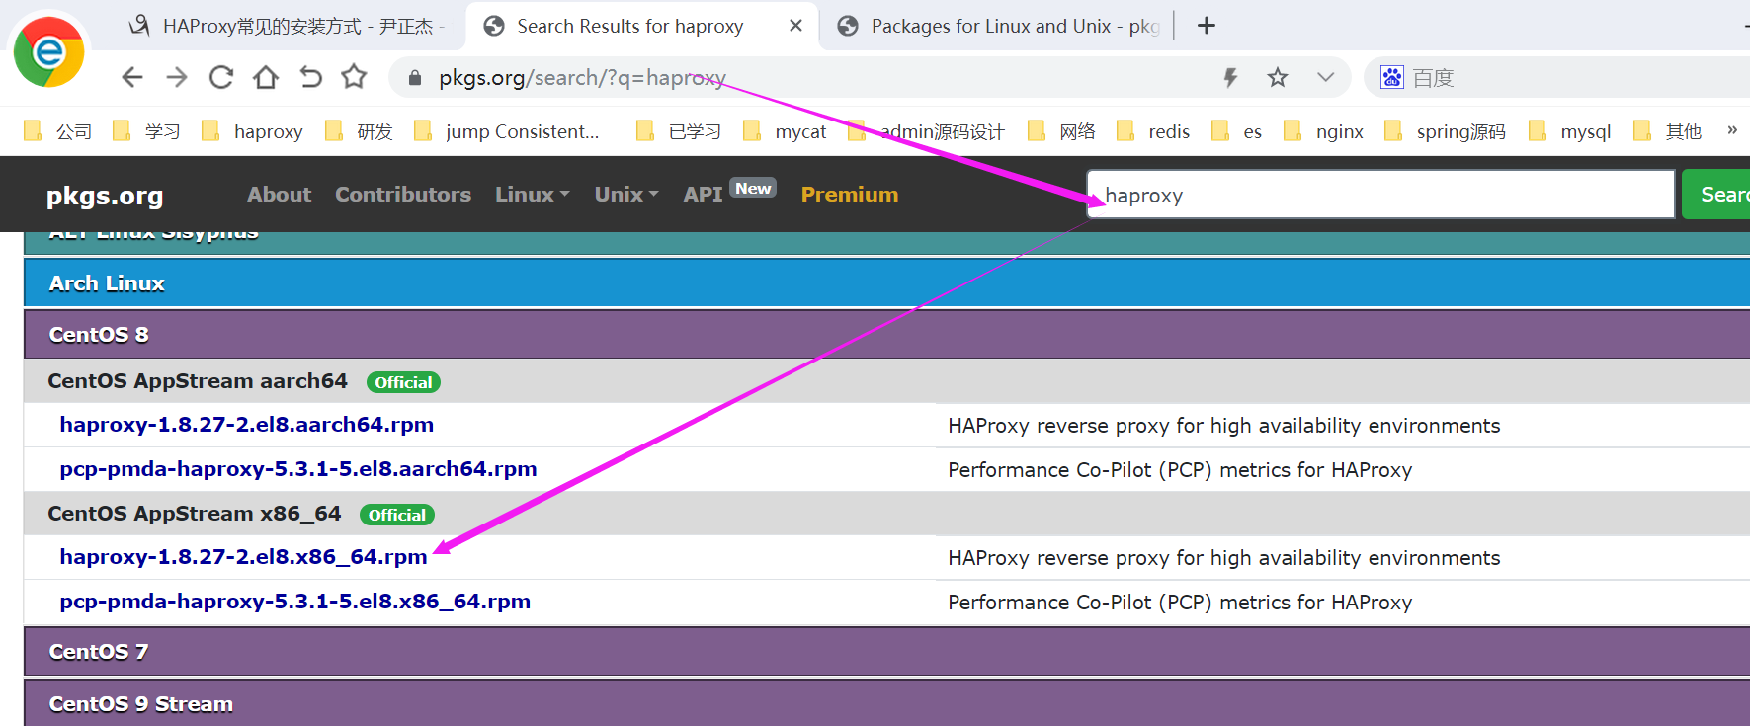
Task: Click the Official badge beside AppStream aarch64
Action: coord(403,382)
